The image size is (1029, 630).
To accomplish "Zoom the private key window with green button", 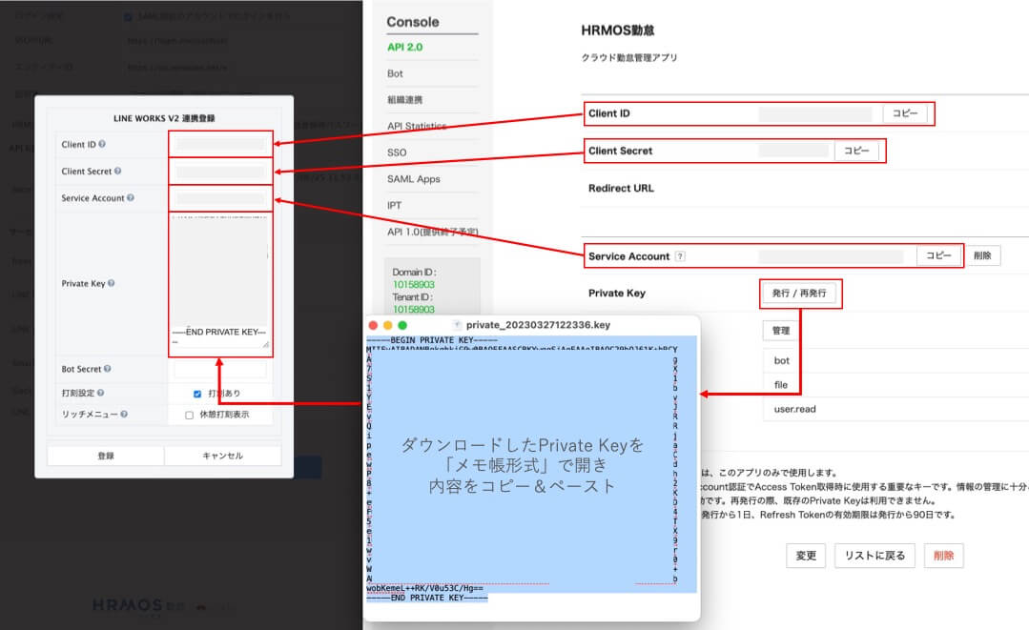I will tap(402, 325).
